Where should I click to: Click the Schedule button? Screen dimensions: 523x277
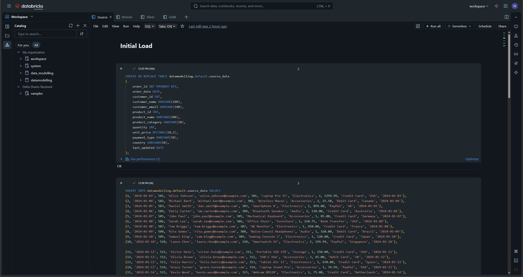pyautogui.click(x=485, y=26)
